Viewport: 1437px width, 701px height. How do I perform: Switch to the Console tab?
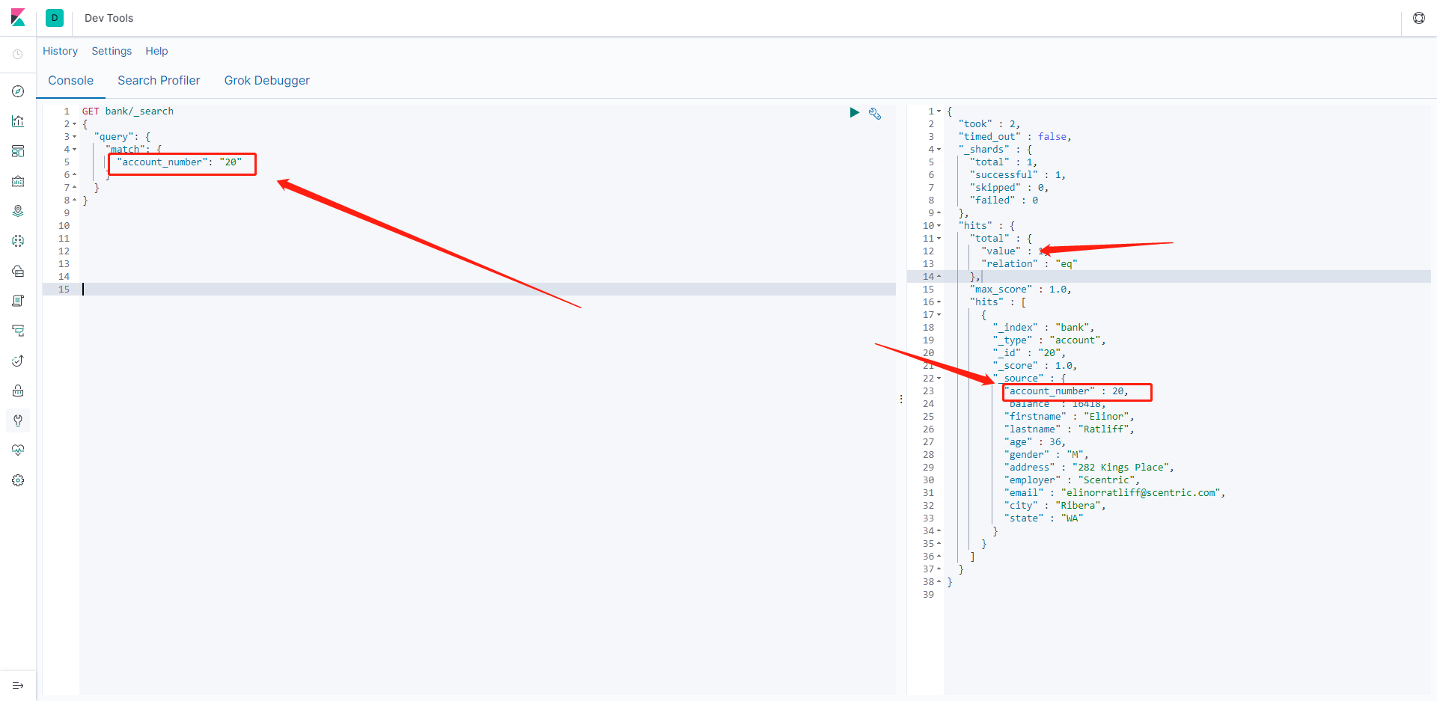click(x=71, y=80)
